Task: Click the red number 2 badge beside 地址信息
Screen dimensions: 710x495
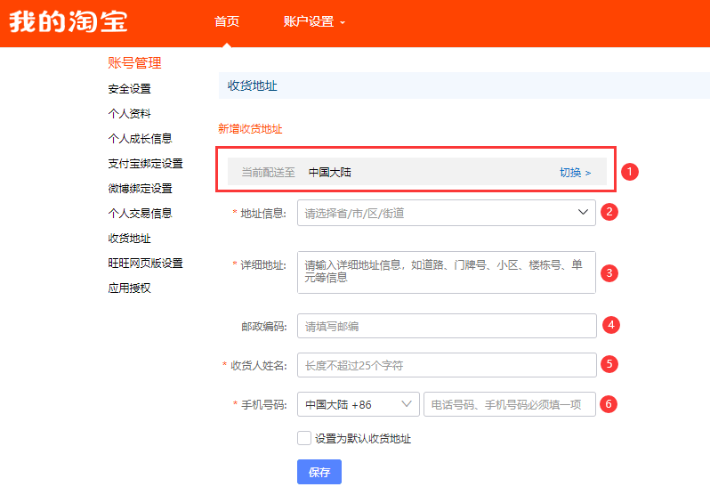Action: pyautogui.click(x=609, y=212)
